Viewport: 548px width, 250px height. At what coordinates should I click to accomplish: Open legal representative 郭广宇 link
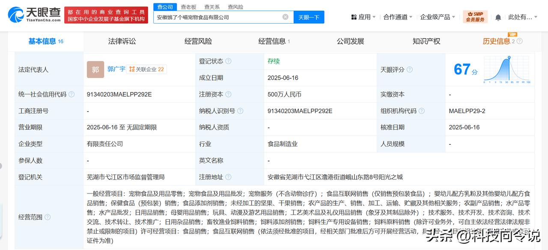coord(116,69)
